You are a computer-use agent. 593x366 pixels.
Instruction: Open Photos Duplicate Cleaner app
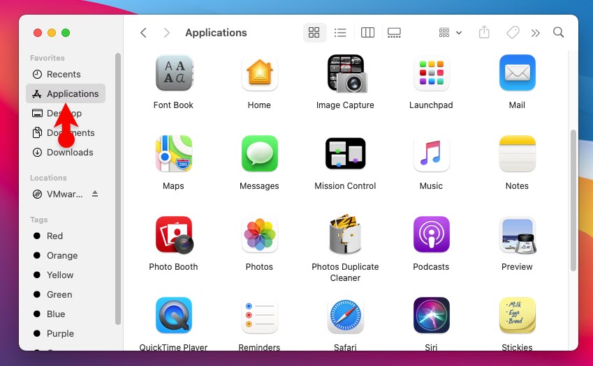tap(345, 235)
